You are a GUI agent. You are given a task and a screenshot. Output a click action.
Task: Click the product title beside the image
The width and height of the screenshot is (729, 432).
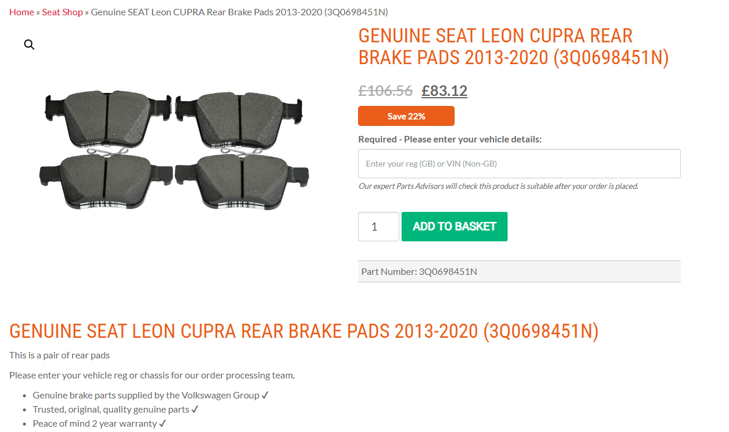point(513,46)
